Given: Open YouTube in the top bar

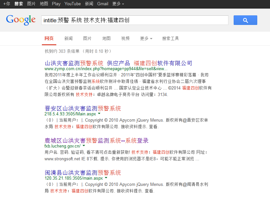Looking at the screenshot, I should (73, 4).
